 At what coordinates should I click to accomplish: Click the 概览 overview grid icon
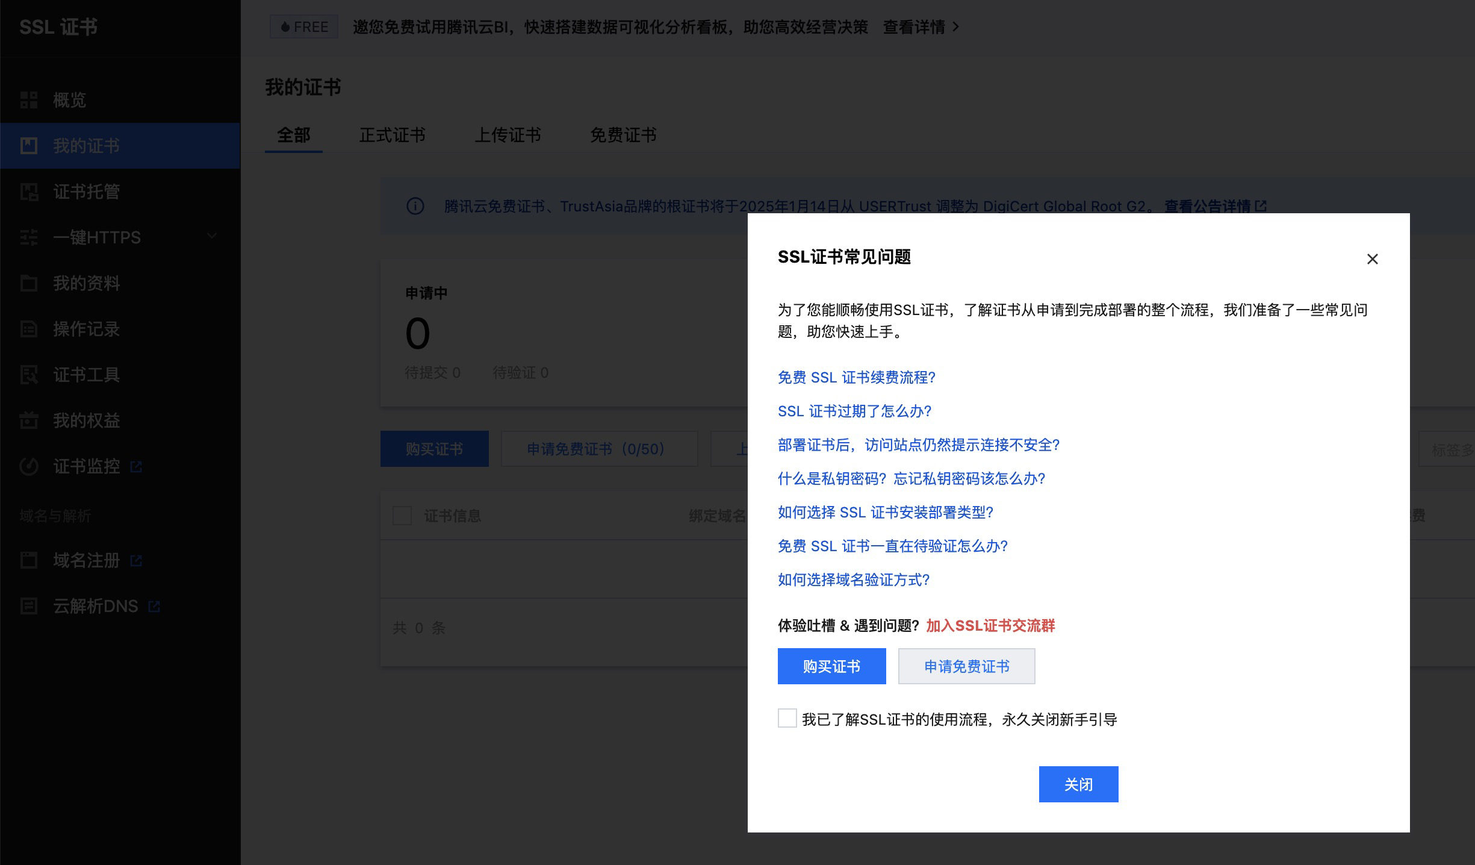pos(29,100)
